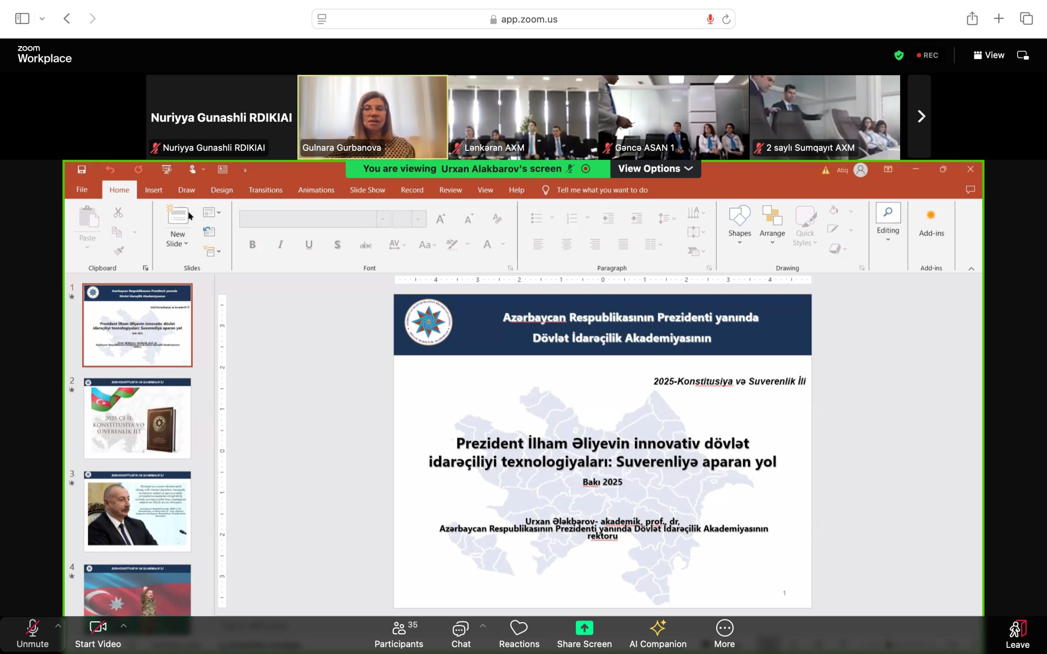Open the Font Color swatch picker

502,244
